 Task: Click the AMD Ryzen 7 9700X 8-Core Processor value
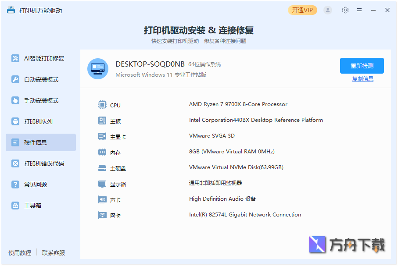238,104
